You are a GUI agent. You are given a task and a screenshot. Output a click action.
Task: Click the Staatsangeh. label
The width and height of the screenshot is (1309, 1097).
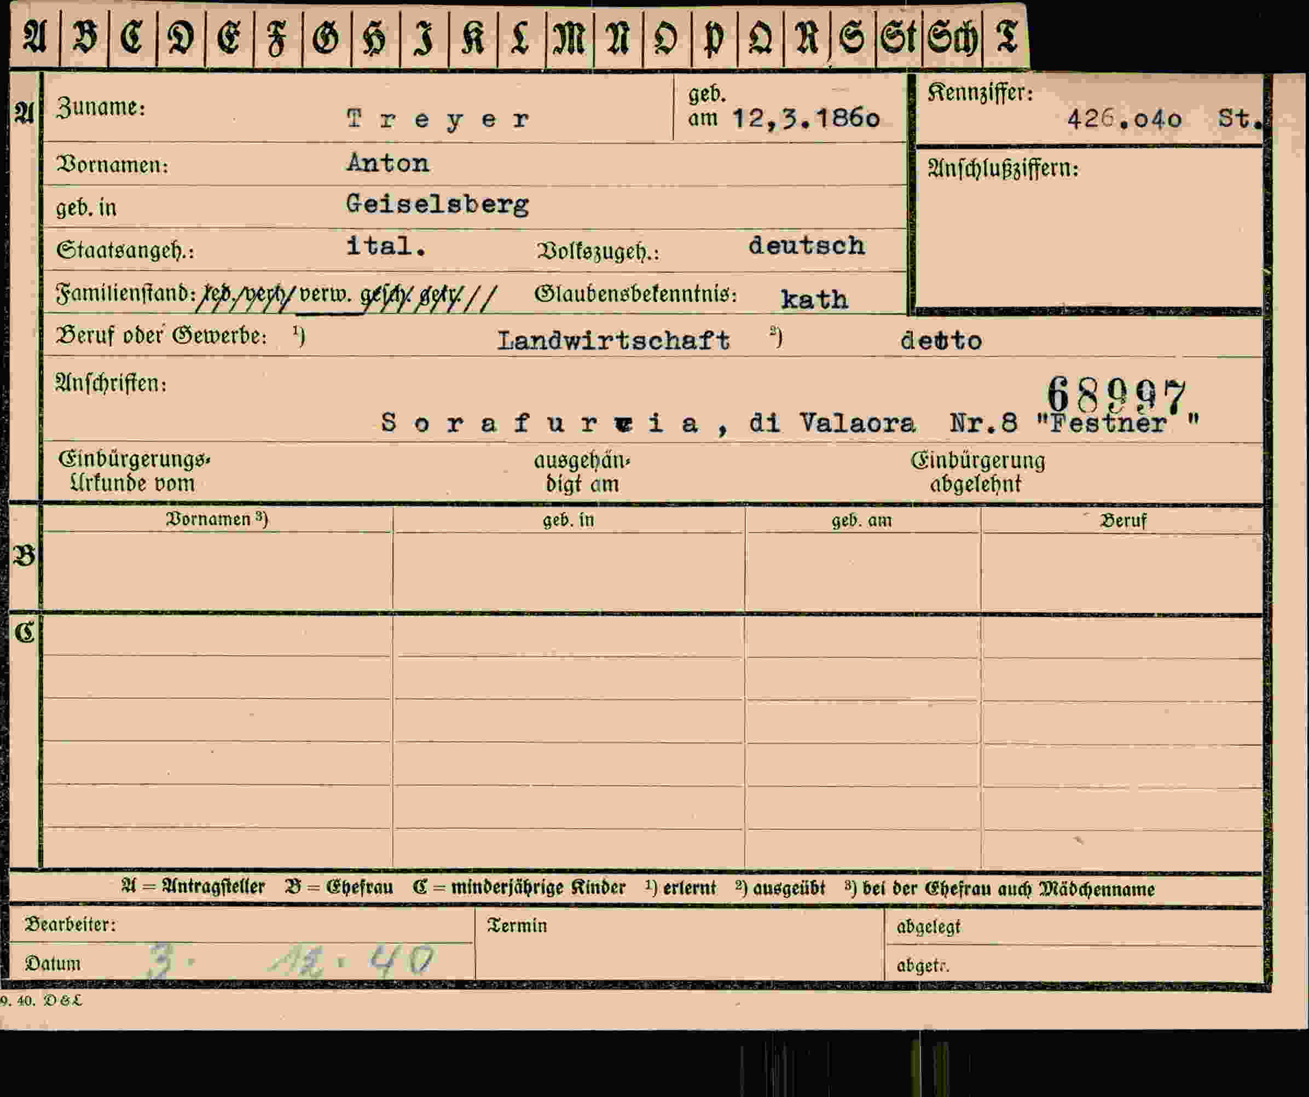pyautogui.click(x=125, y=251)
